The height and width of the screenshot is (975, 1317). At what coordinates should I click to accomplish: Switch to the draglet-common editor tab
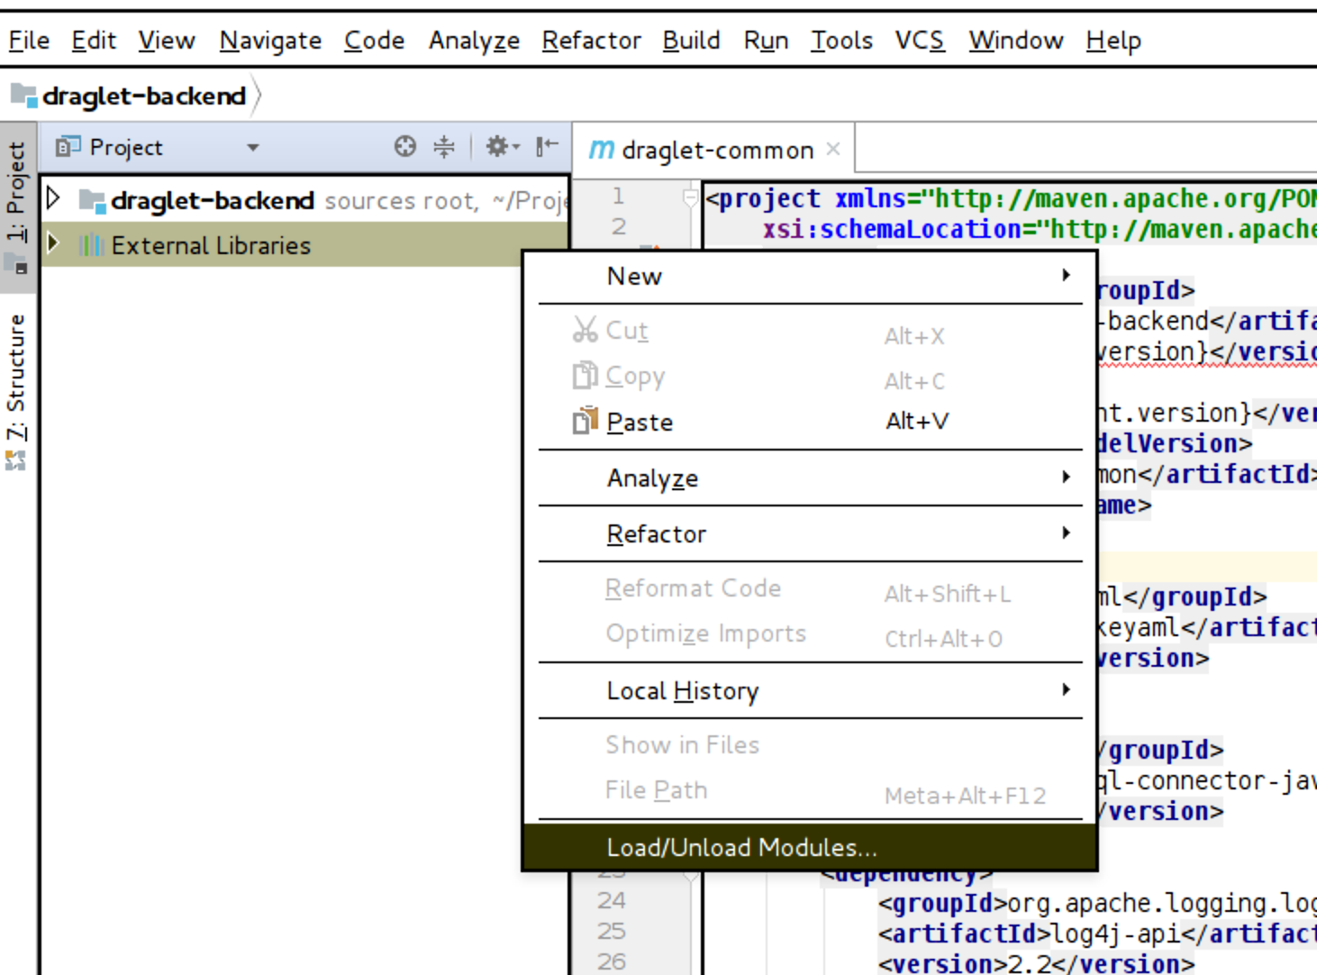[717, 150]
